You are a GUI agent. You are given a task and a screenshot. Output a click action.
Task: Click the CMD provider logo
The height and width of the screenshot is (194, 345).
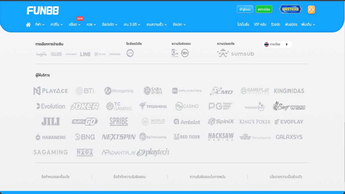pos(221,91)
